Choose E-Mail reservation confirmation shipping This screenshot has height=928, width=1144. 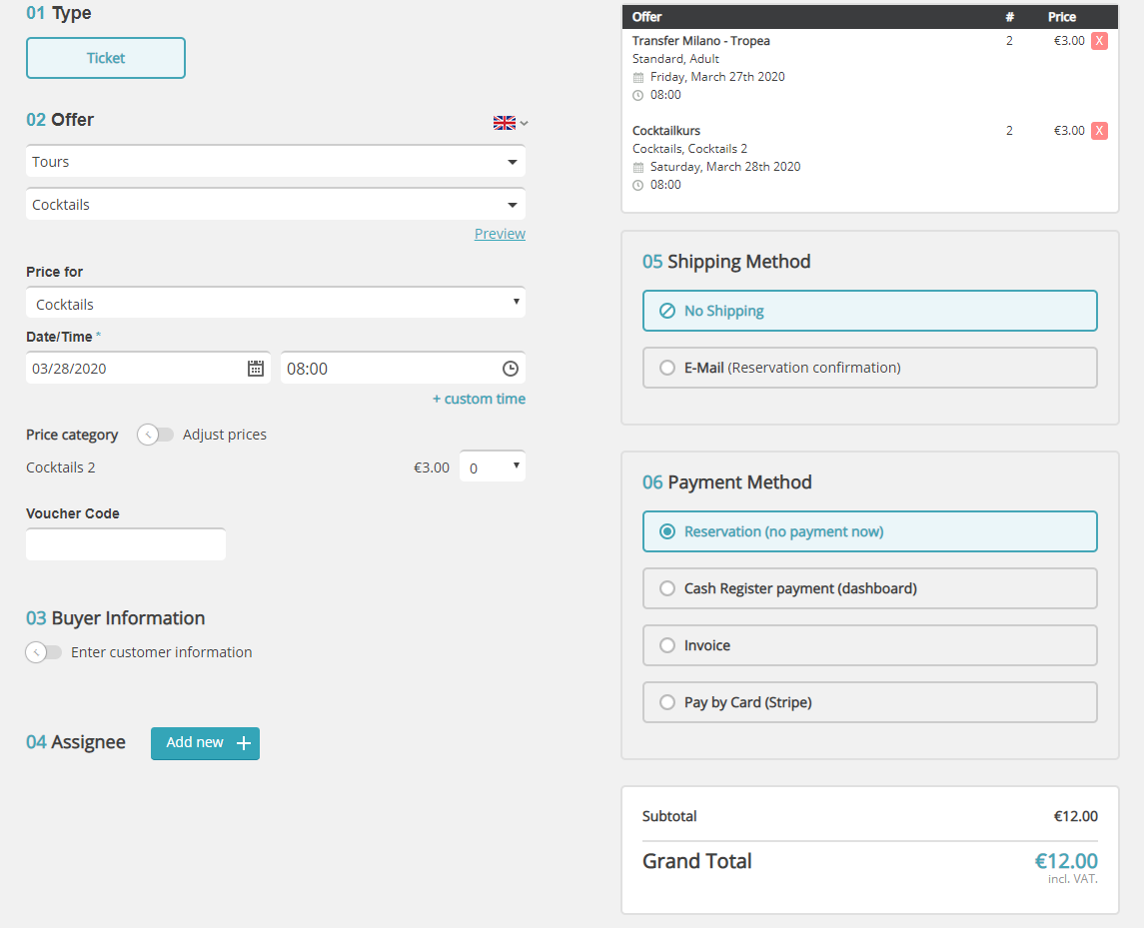coord(667,368)
